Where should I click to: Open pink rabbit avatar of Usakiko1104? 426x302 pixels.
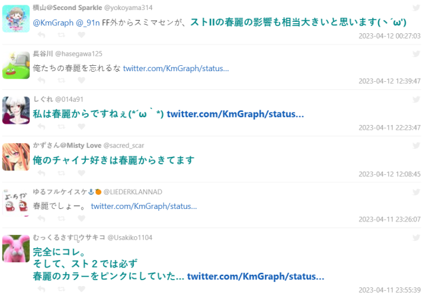[16, 249]
